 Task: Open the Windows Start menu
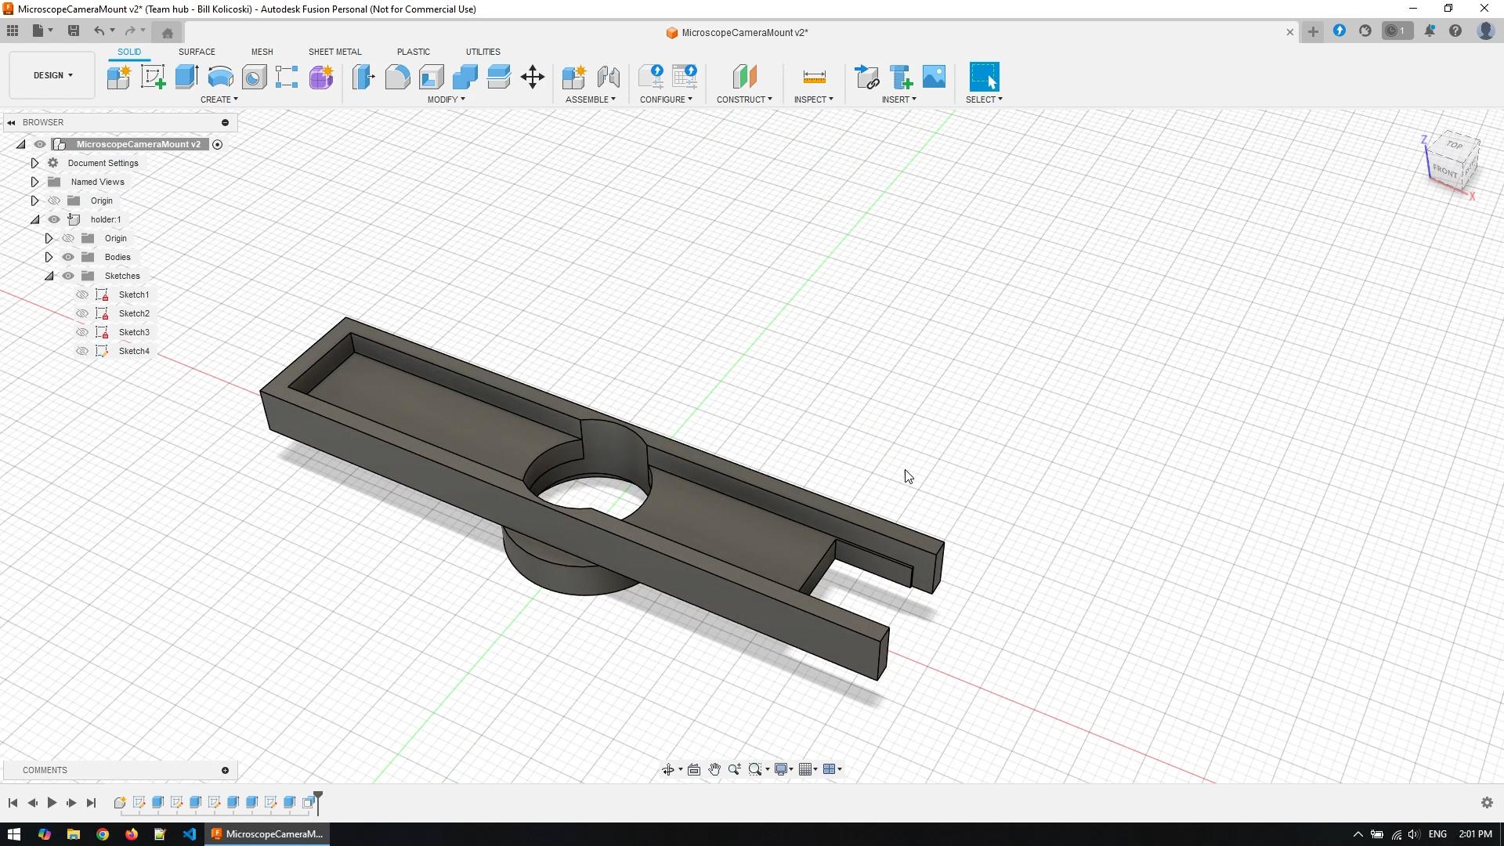point(14,834)
